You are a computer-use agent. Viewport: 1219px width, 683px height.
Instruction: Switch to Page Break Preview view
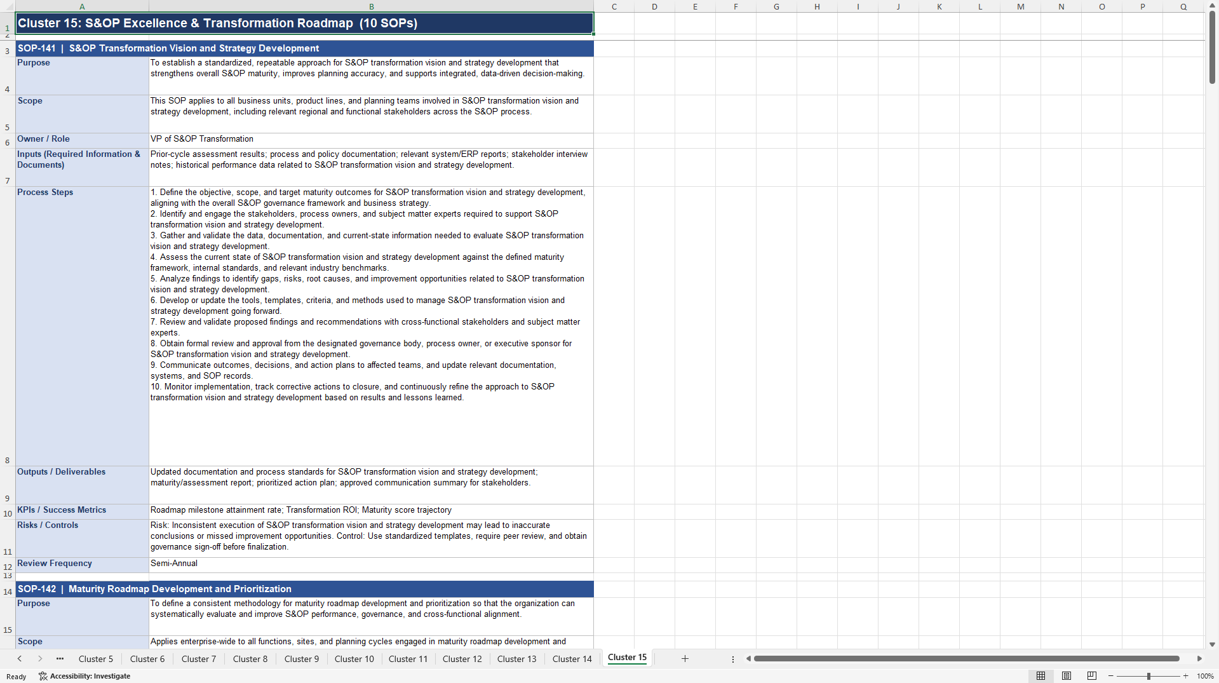point(1092,676)
